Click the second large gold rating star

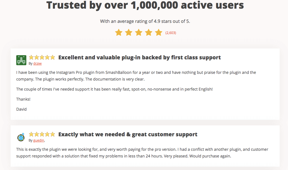pos(129,33)
